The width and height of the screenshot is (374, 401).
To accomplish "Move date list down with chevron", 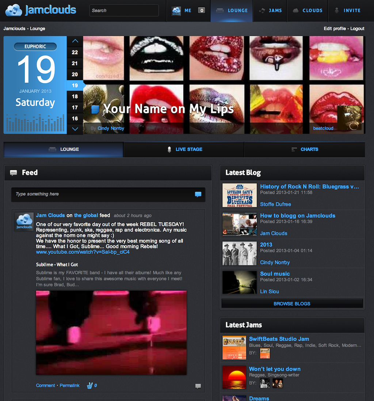I will click(75, 129).
